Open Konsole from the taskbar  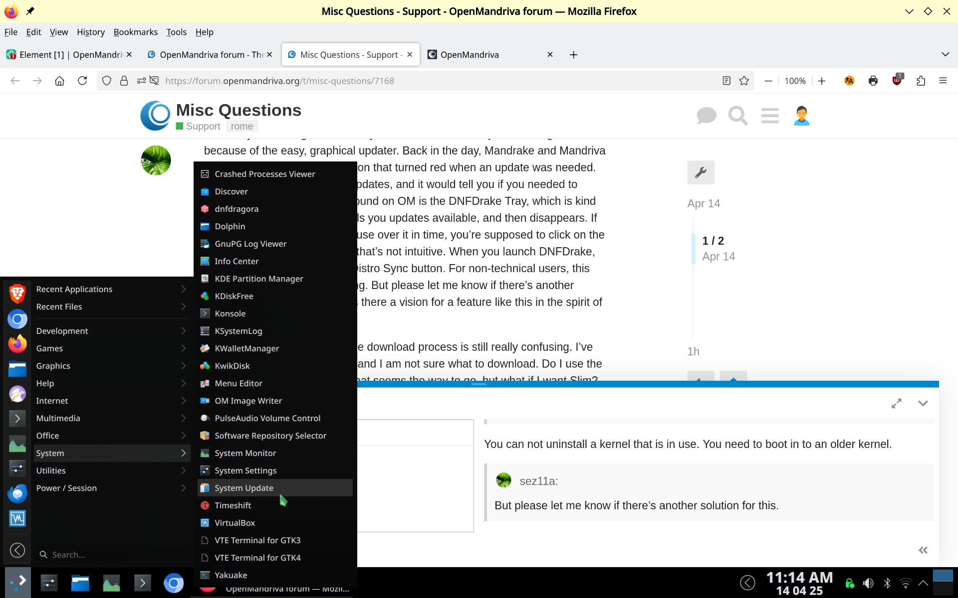coord(142,583)
